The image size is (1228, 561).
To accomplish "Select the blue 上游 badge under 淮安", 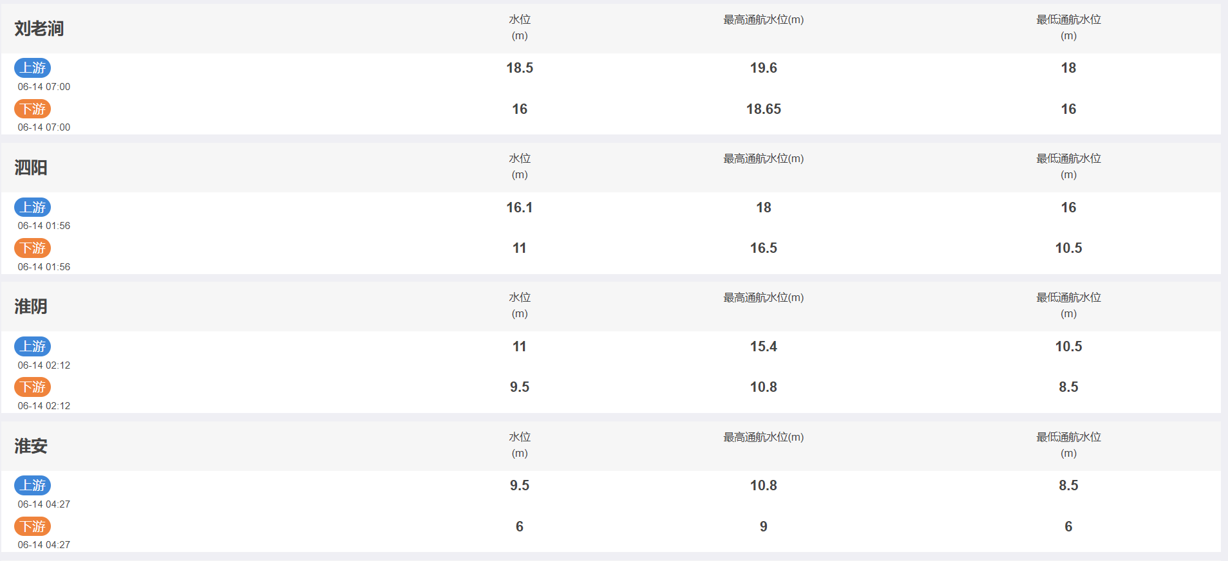I will pos(33,485).
